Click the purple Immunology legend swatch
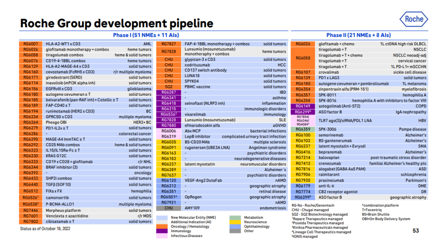The height and width of the screenshot is (246, 440). [x=162, y=231]
